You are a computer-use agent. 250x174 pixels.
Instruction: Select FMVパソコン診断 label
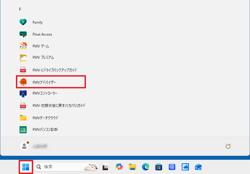click(x=45, y=130)
